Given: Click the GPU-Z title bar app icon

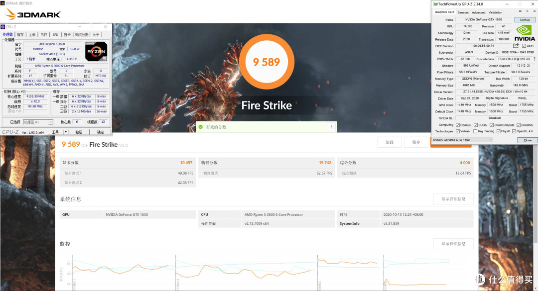Looking at the screenshot, I should click(435, 4).
